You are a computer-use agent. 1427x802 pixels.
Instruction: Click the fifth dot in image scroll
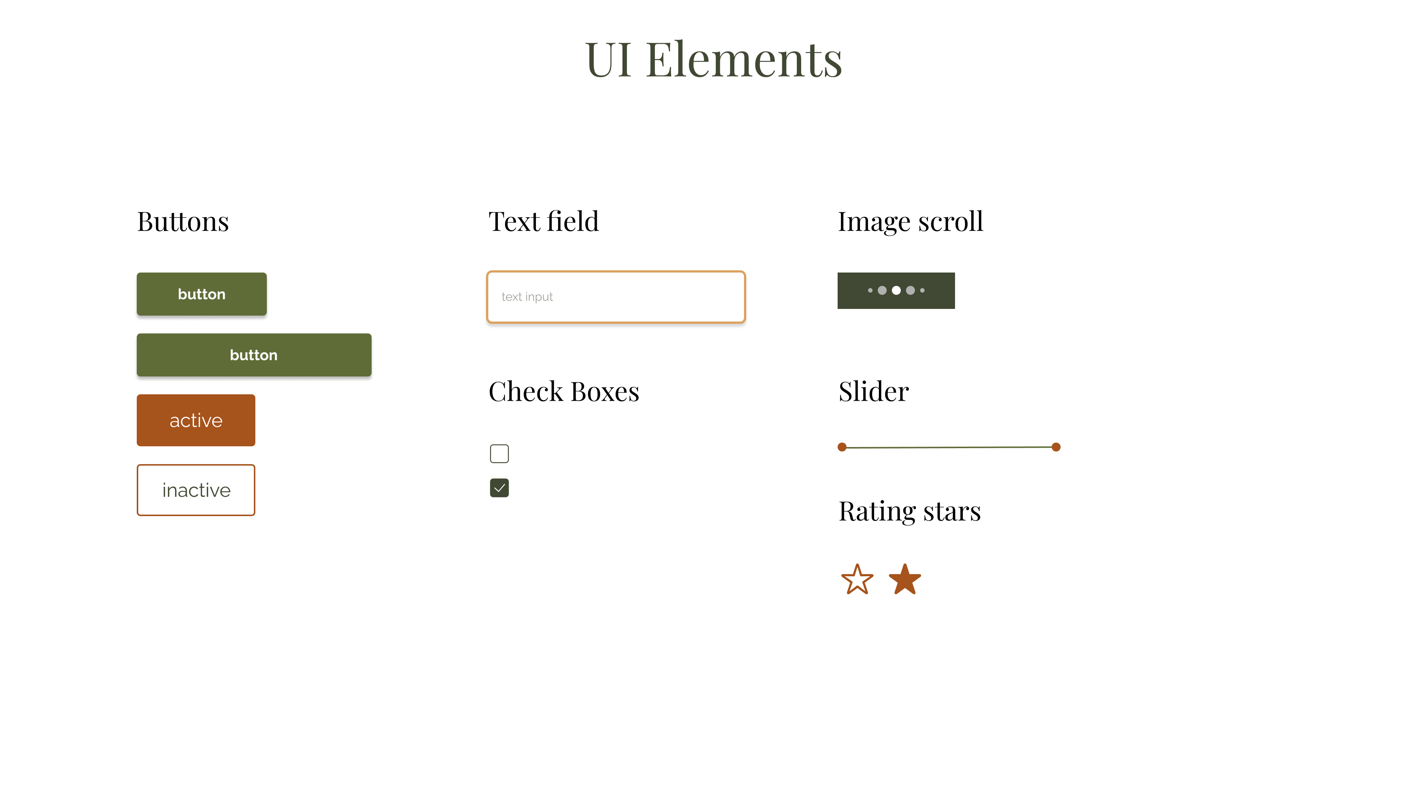(922, 291)
